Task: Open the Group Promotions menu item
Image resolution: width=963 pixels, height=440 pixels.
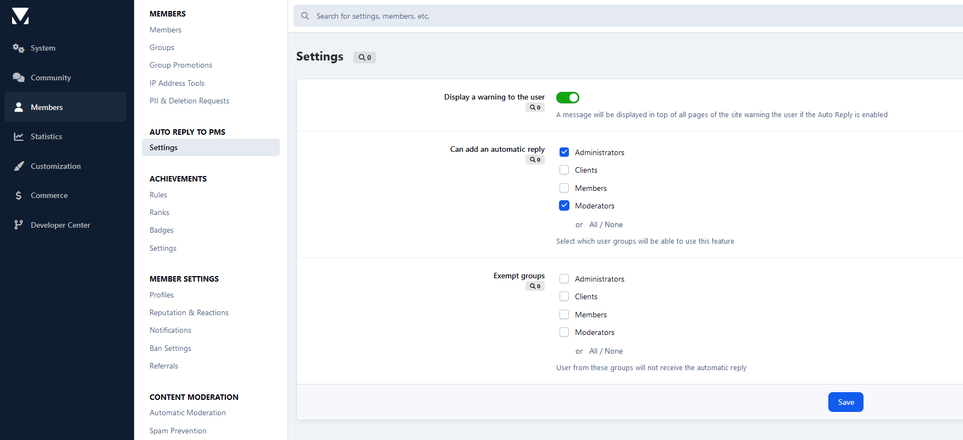Action: [181, 65]
